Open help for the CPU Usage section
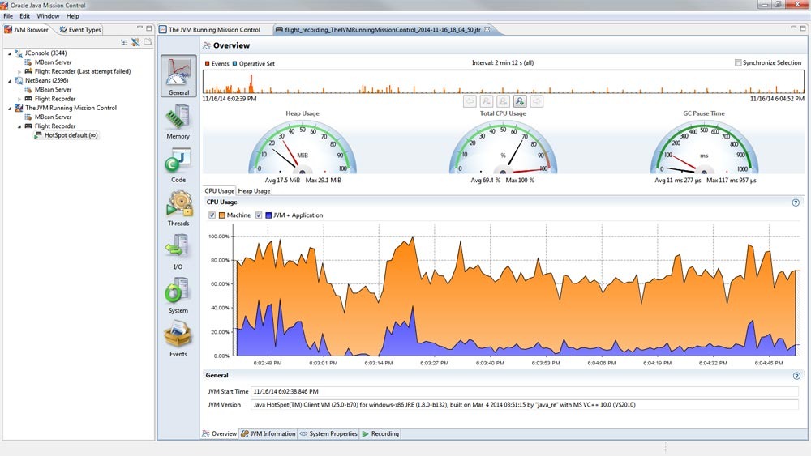Image resolution: width=811 pixels, height=456 pixels. click(x=796, y=202)
